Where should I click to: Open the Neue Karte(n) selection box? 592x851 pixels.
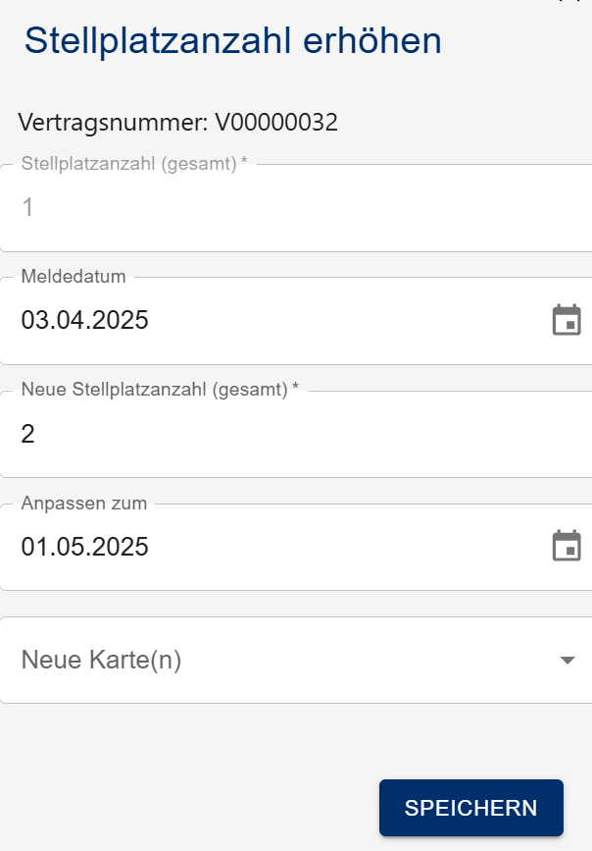[x=294, y=661]
